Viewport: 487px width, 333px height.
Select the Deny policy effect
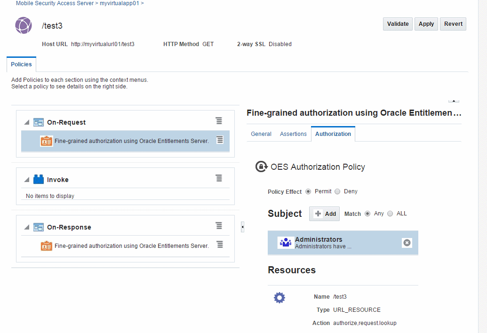(x=337, y=191)
